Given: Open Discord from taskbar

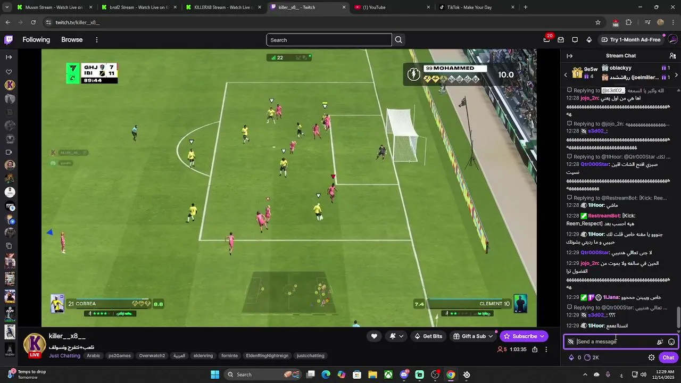Looking at the screenshot, I should (404, 374).
